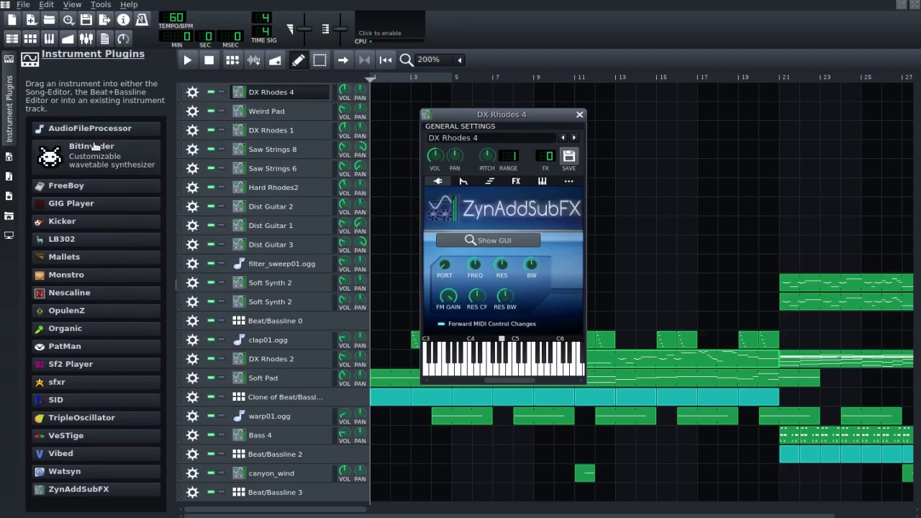Solo the Dist Guitar 2 track

coord(221,206)
